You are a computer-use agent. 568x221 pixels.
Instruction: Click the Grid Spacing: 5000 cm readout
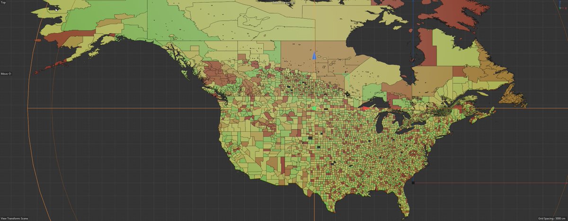pos(551,218)
